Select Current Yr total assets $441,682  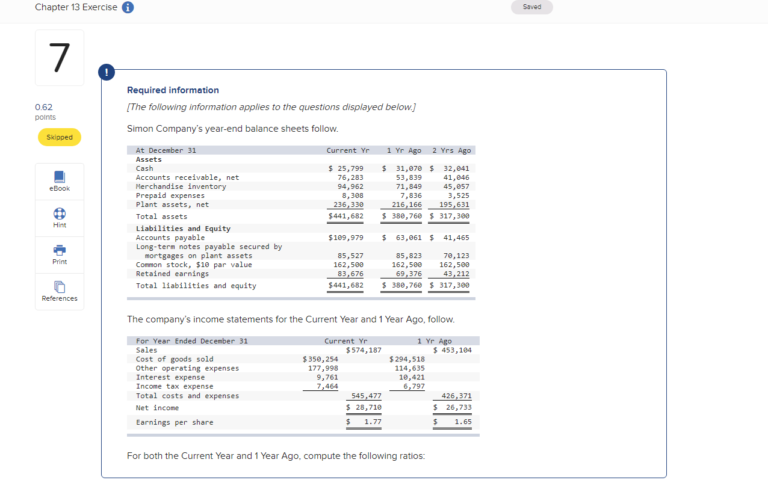coord(346,217)
